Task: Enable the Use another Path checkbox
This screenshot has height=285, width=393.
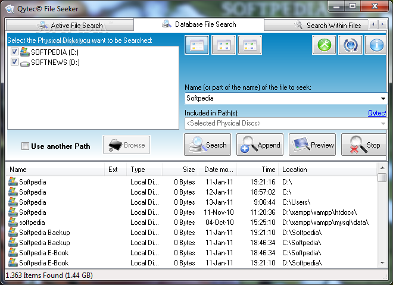Action: tap(25, 146)
